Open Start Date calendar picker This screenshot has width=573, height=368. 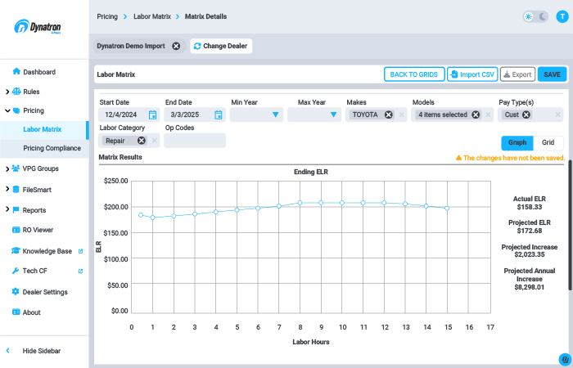click(x=153, y=114)
